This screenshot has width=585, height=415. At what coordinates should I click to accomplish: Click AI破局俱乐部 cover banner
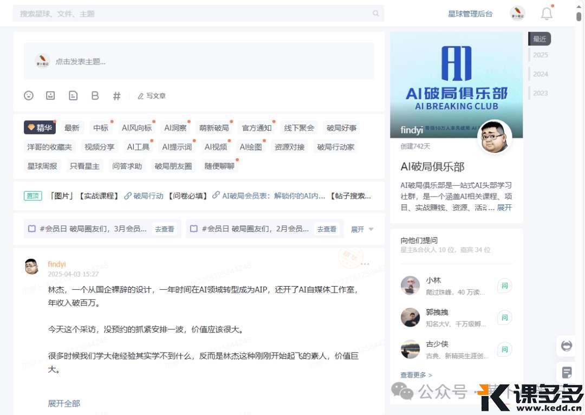(456, 85)
